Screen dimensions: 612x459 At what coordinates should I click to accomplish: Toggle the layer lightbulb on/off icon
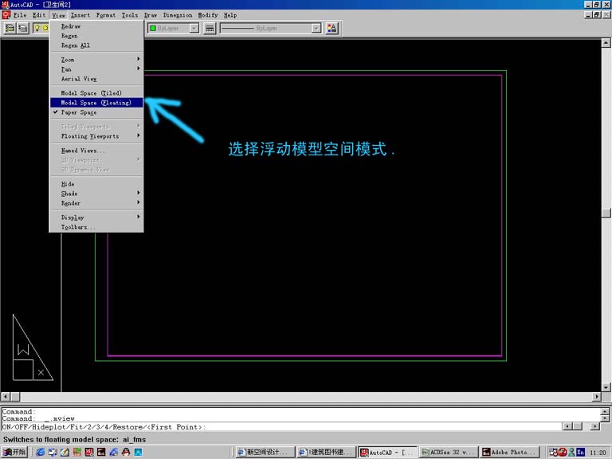pyautogui.click(x=37, y=28)
